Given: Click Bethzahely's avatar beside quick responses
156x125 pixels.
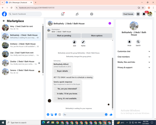Looking at the screenshot, I should click(49, 101).
